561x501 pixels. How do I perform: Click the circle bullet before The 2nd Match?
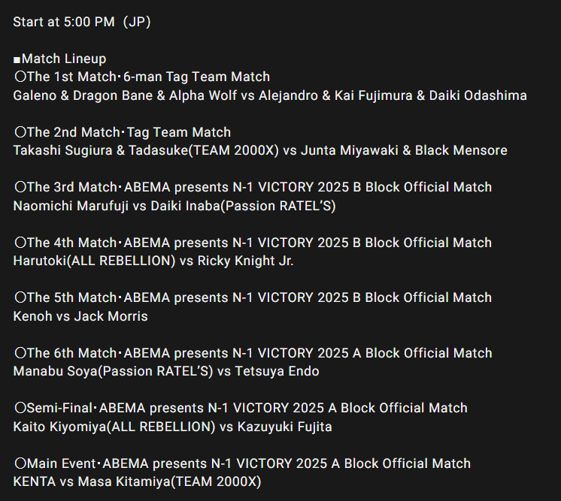pos(20,132)
